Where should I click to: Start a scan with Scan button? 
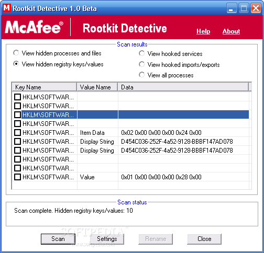58,239
